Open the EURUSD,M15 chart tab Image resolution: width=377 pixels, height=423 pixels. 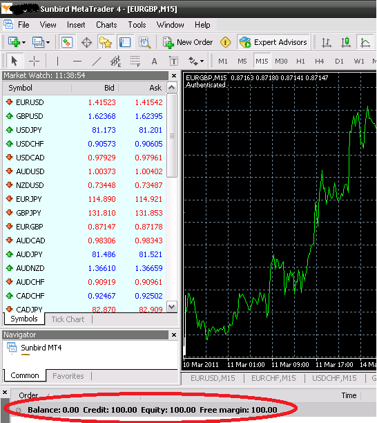click(213, 378)
